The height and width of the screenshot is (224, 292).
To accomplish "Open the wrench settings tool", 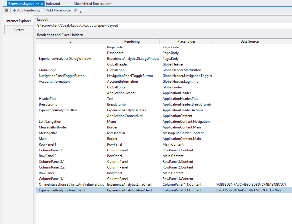I will pos(75,10).
